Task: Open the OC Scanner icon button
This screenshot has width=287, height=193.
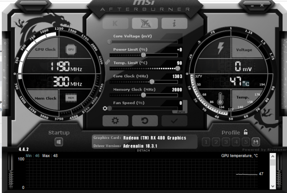Action: coord(144,24)
